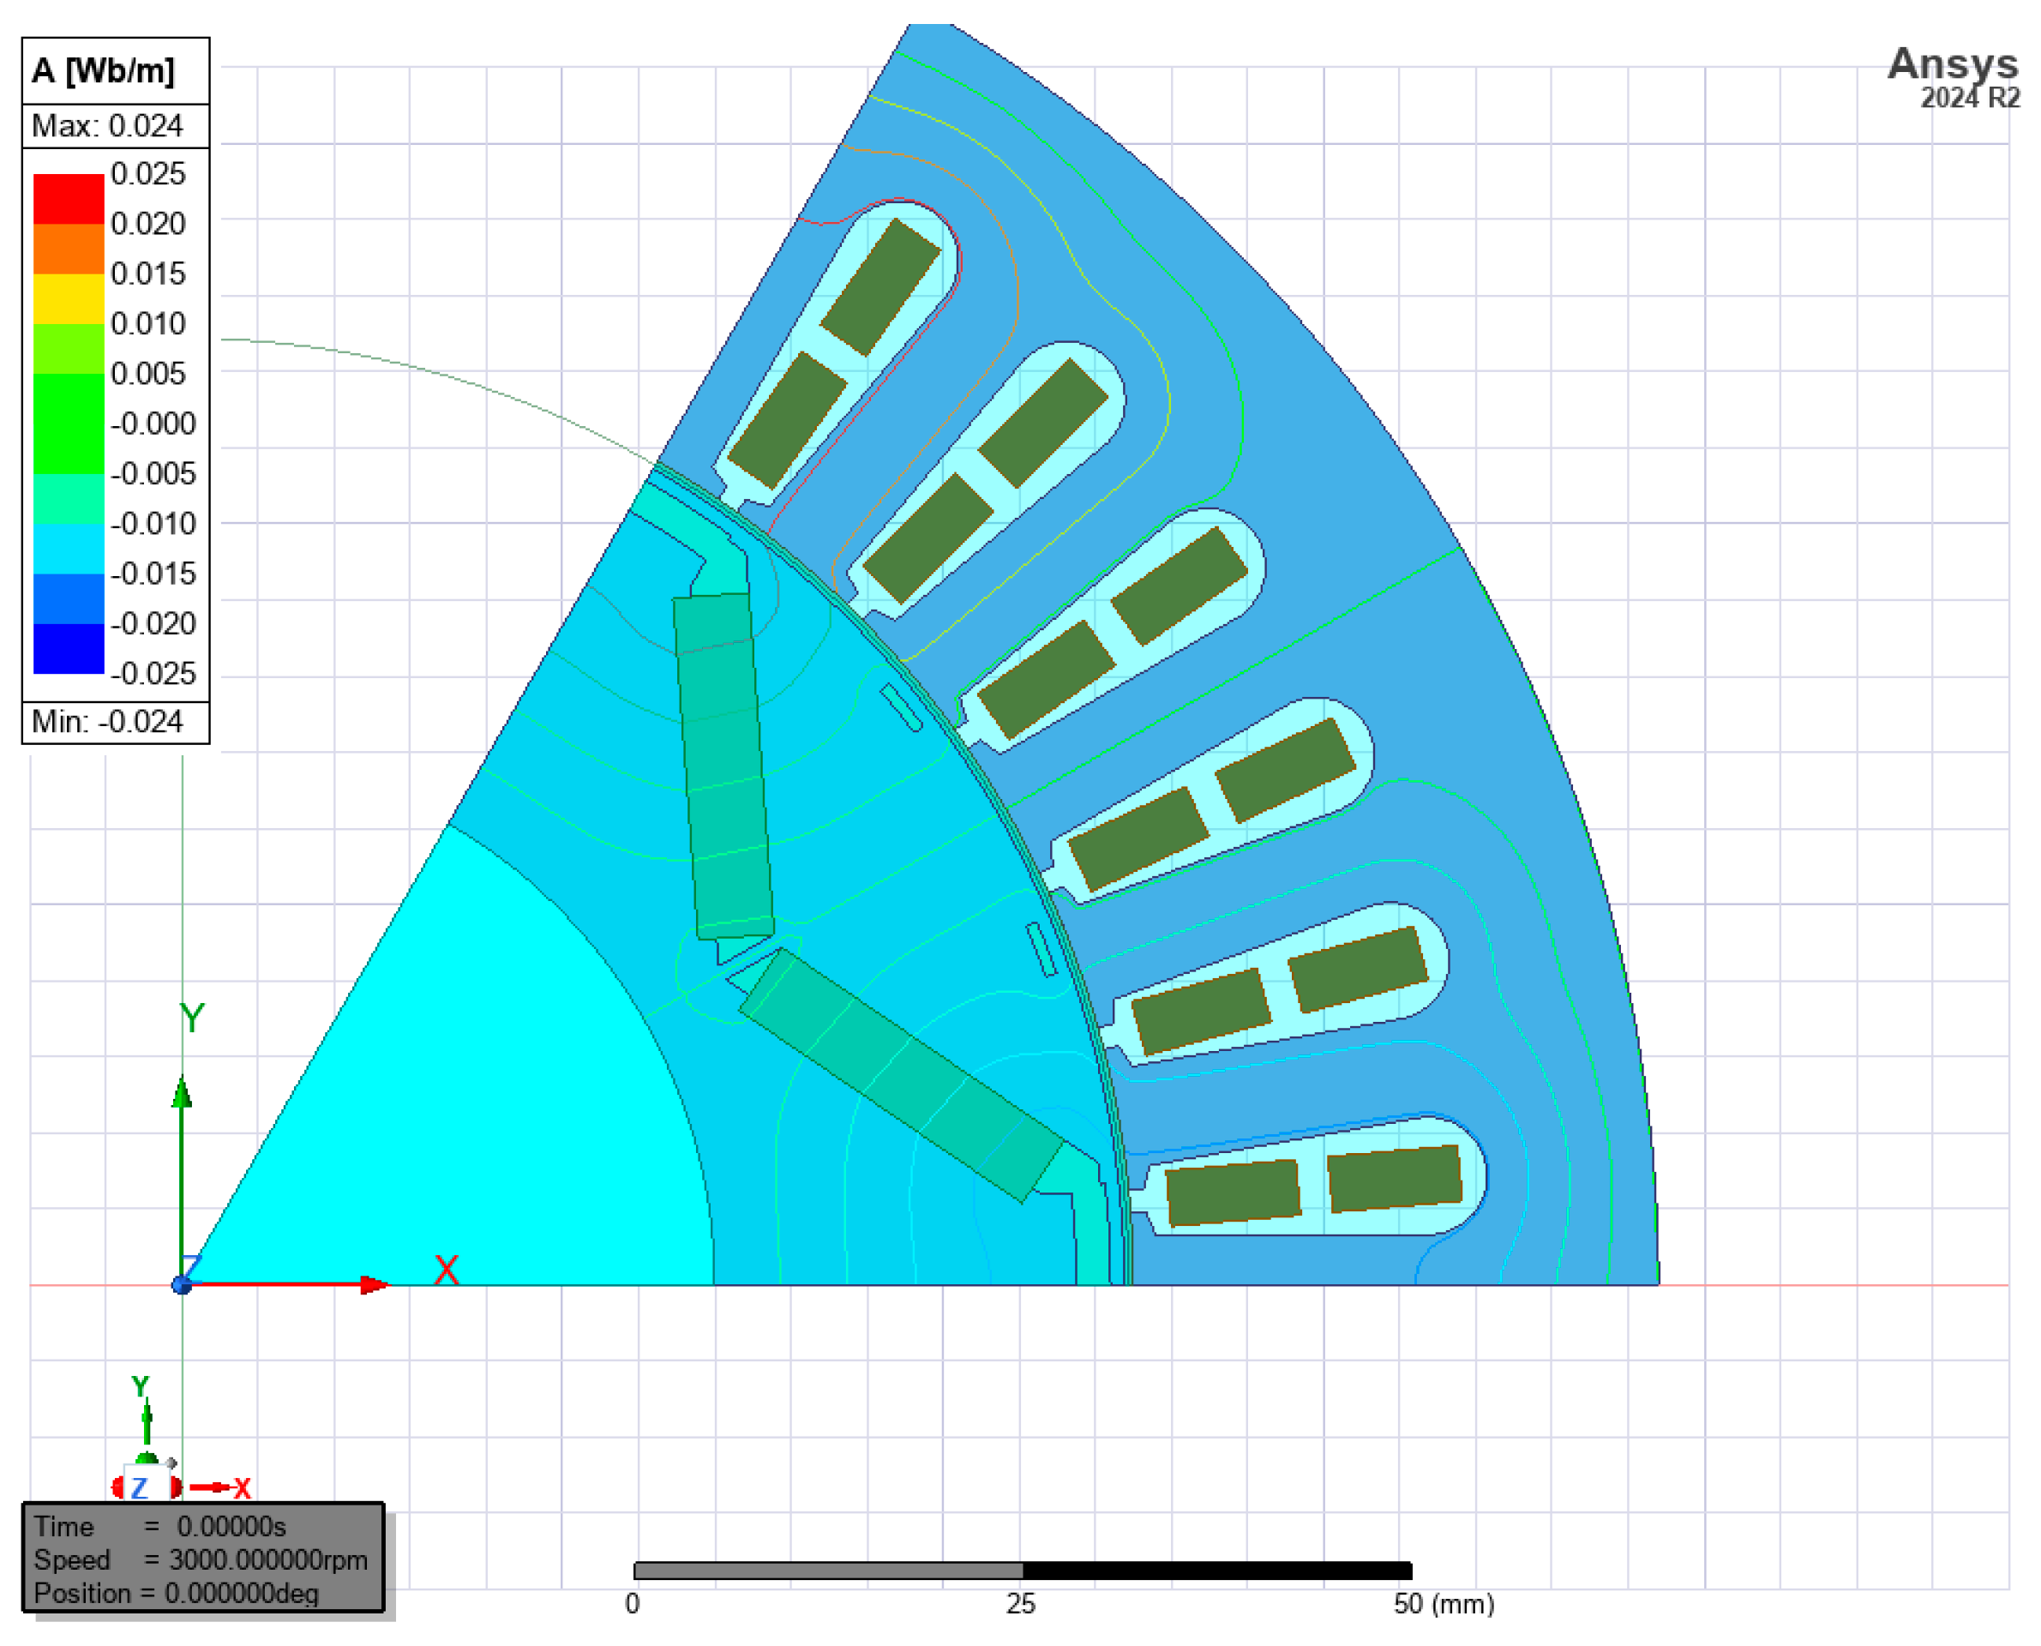Click the large red X axis arrowhead
The height and width of the screenshot is (1646, 2041).
(x=374, y=1285)
